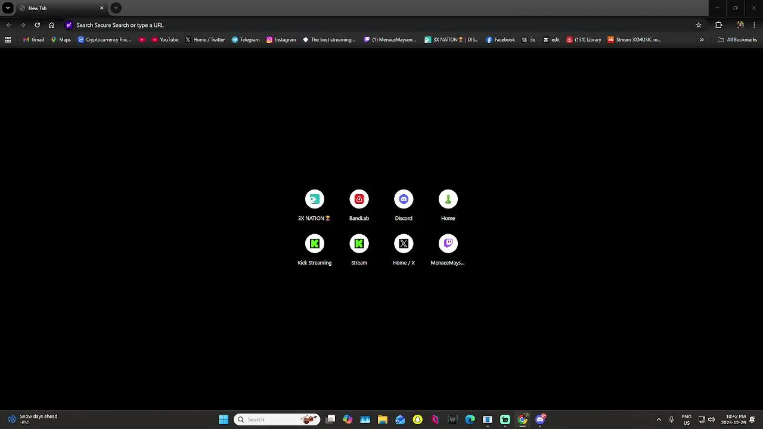Open the Gmail bookmark

coord(33,40)
